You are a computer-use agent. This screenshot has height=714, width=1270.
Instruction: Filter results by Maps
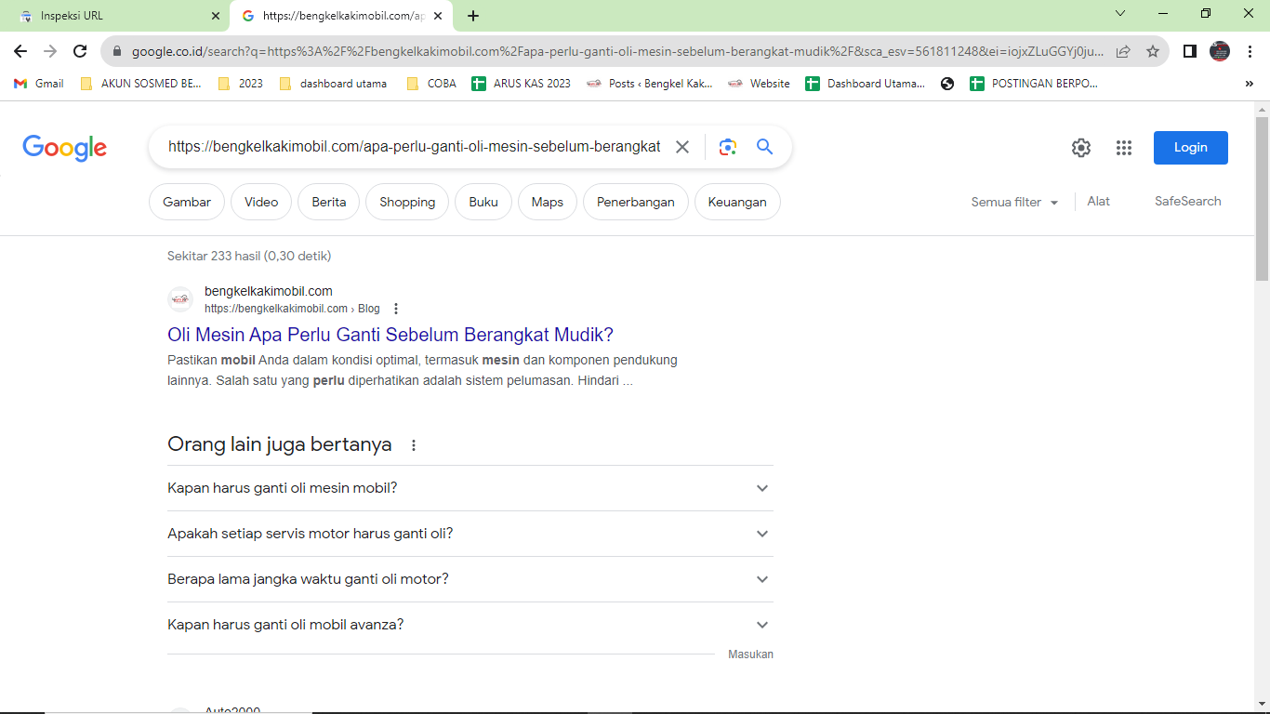[548, 202]
